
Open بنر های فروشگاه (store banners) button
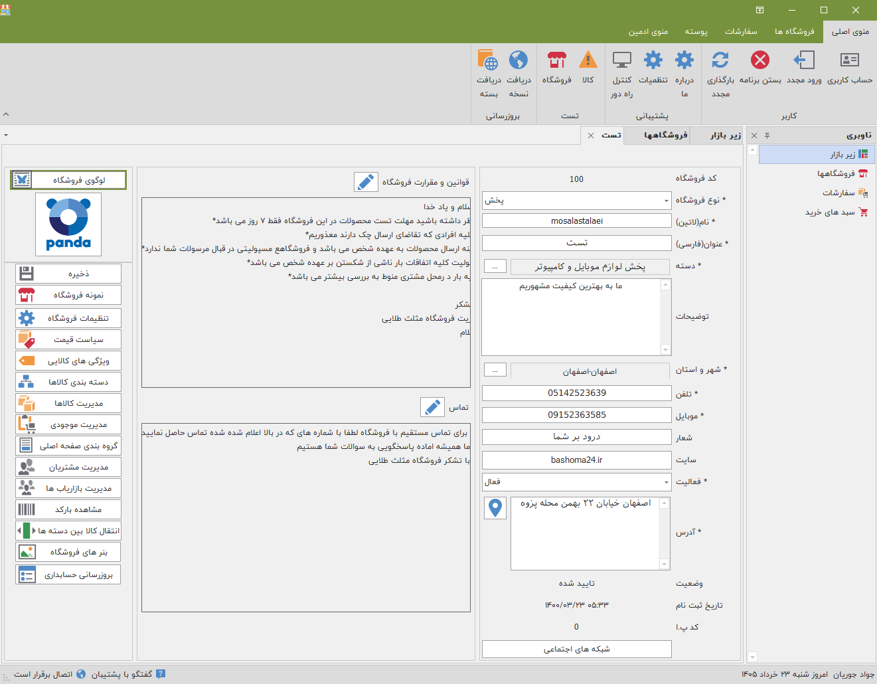[68, 552]
